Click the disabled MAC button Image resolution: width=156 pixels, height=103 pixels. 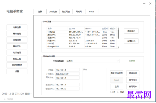click(x=116, y=80)
